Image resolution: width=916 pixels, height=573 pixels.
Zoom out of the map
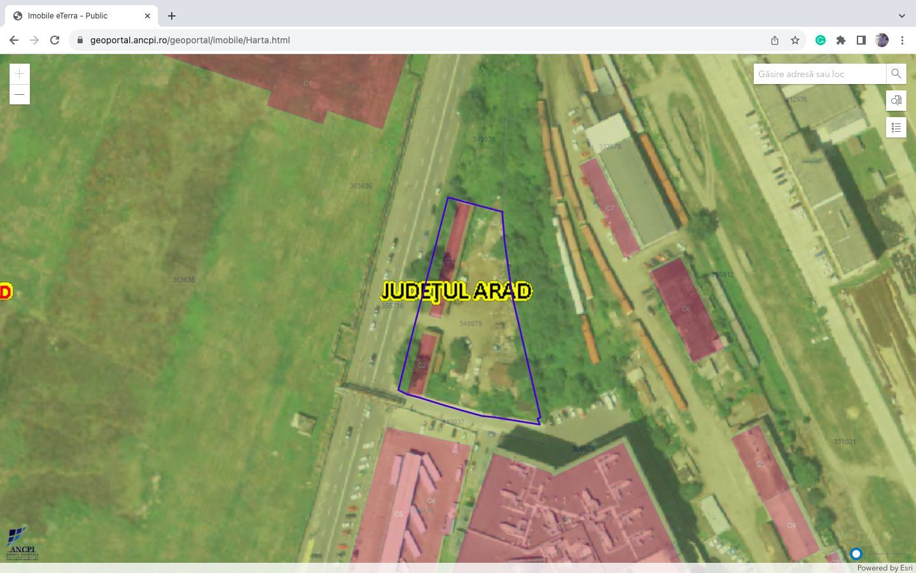coord(20,95)
